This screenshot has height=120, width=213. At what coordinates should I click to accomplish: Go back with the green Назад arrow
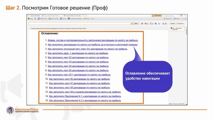[30, 19]
